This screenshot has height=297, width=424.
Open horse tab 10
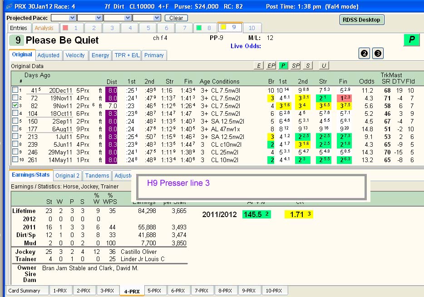[x=252, y=28]
